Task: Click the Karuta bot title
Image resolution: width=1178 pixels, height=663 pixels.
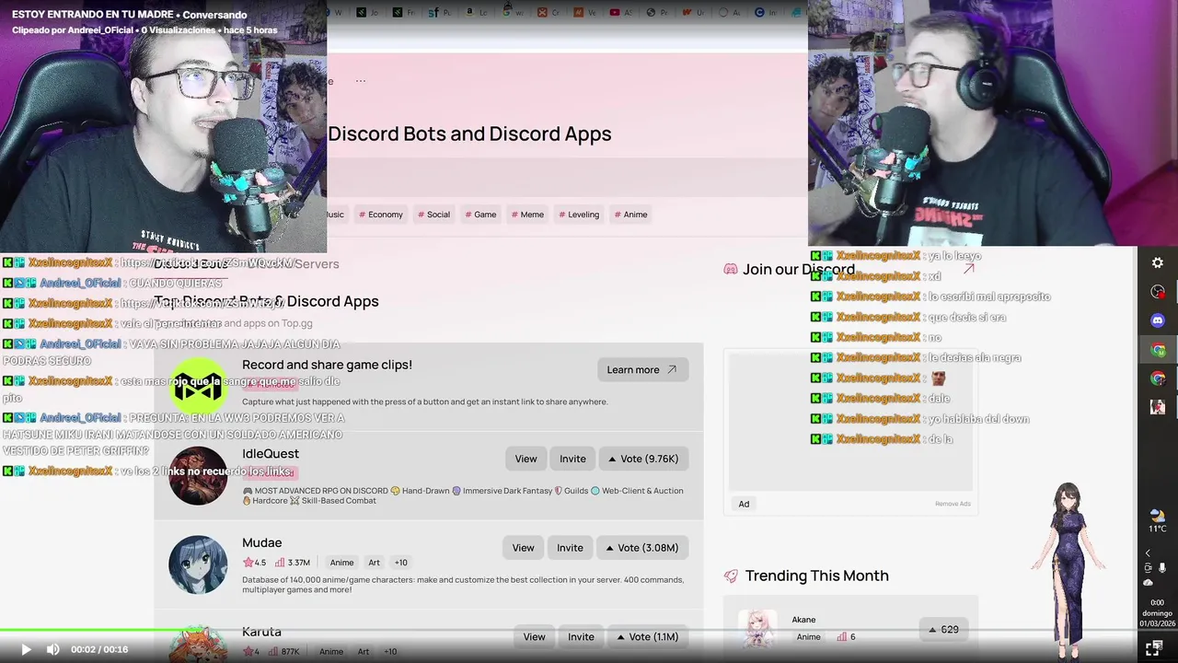Action: pos(261,632)
